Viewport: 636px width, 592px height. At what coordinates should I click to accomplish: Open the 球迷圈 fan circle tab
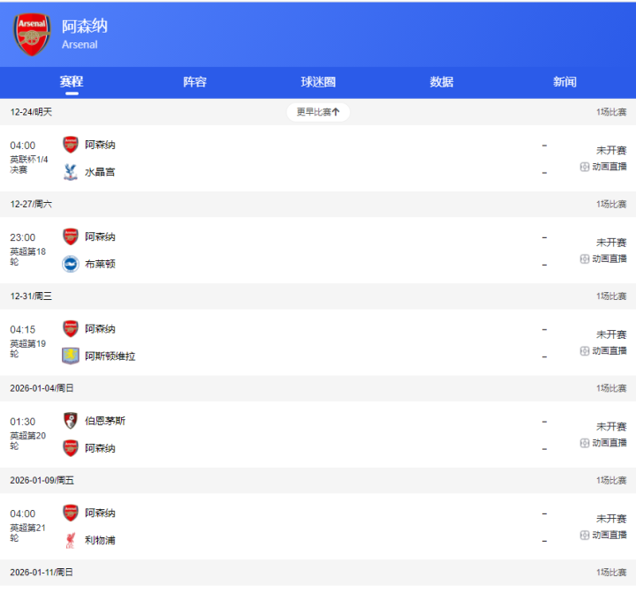[318, 82]
